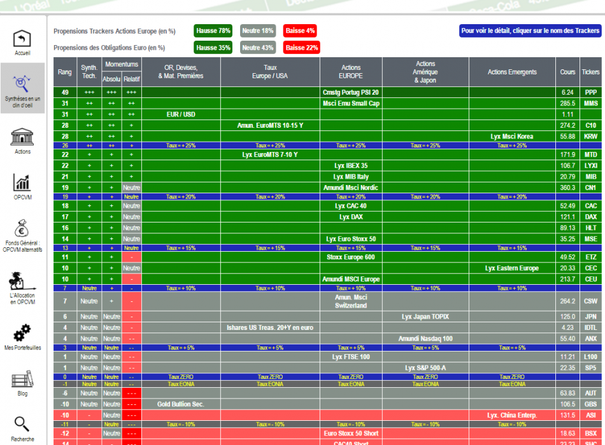Screen dimensions: 605x445
Task: Open Mes Portefeuilles gears icon
Action: 22,333
